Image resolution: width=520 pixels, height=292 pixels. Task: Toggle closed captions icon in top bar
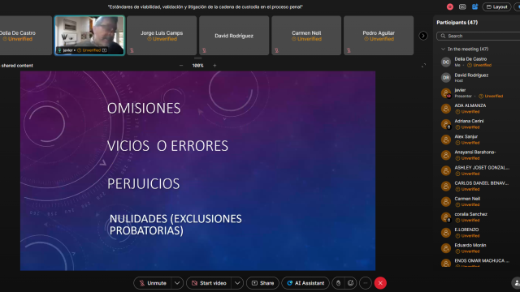tap(462, 6)
